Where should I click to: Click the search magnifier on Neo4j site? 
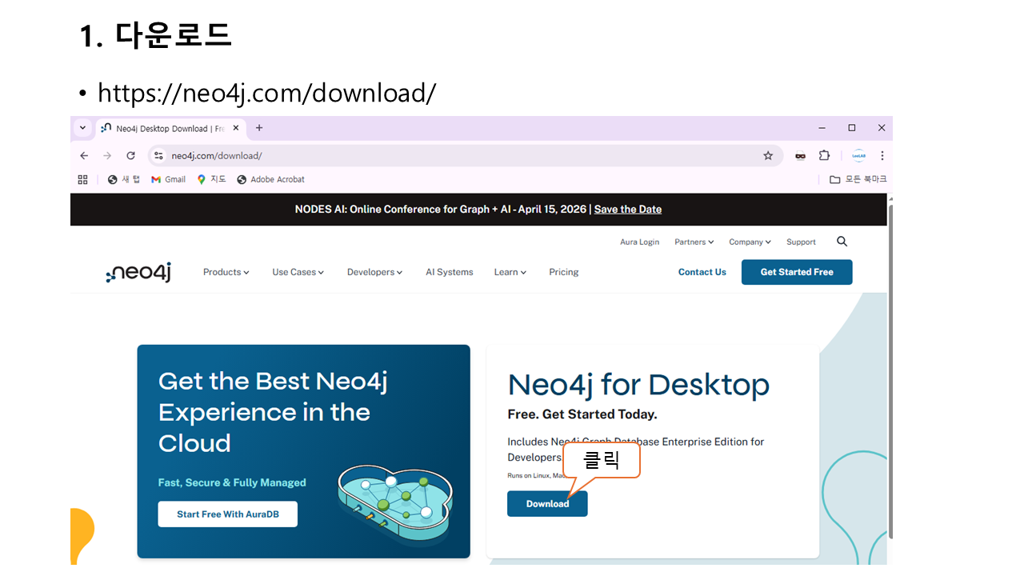coord(842,242)
